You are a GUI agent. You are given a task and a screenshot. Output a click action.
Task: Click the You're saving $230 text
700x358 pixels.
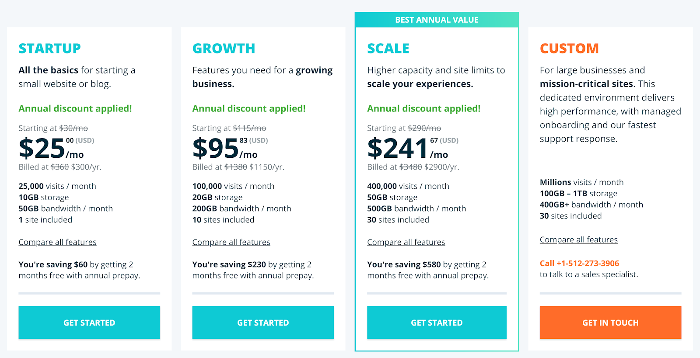pyautogui.click(x=229, y=264)
